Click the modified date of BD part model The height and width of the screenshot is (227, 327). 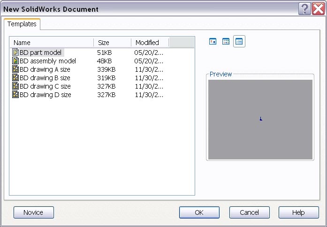(x=149, y=53)
